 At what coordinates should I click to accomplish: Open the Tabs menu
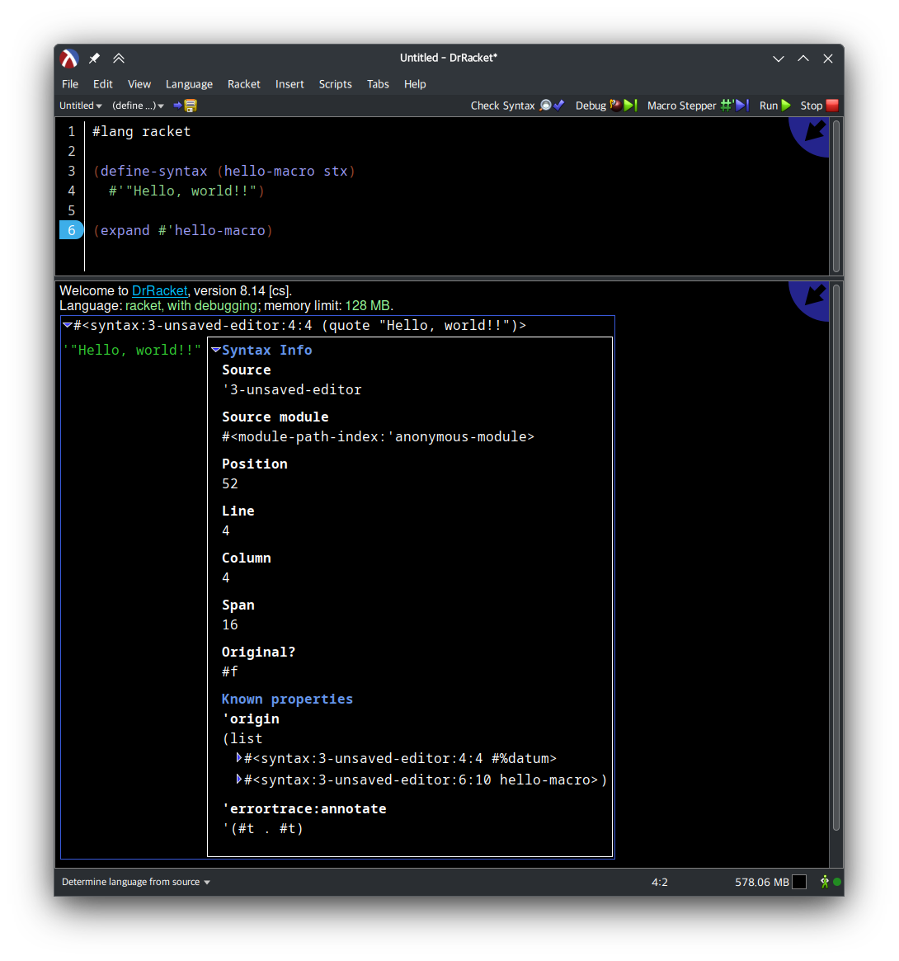(378, 84)
